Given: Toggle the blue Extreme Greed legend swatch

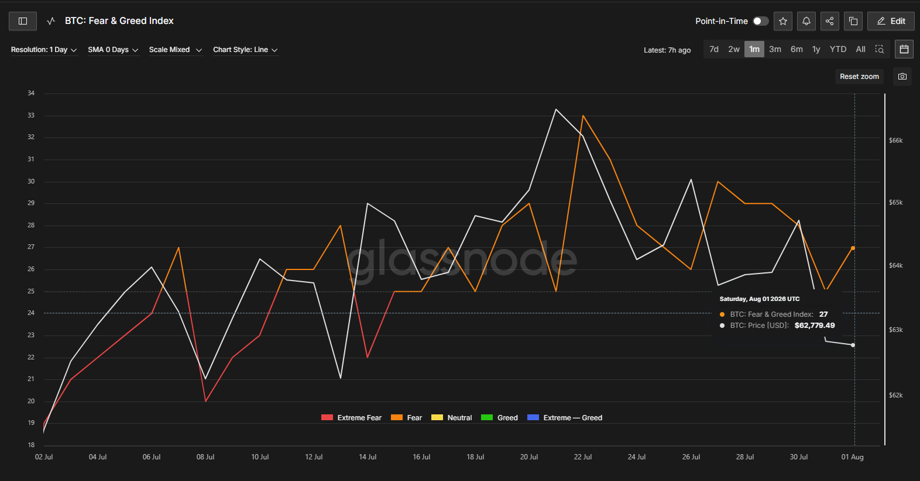Looking at the screenshot, I should (x=533, y=417).
